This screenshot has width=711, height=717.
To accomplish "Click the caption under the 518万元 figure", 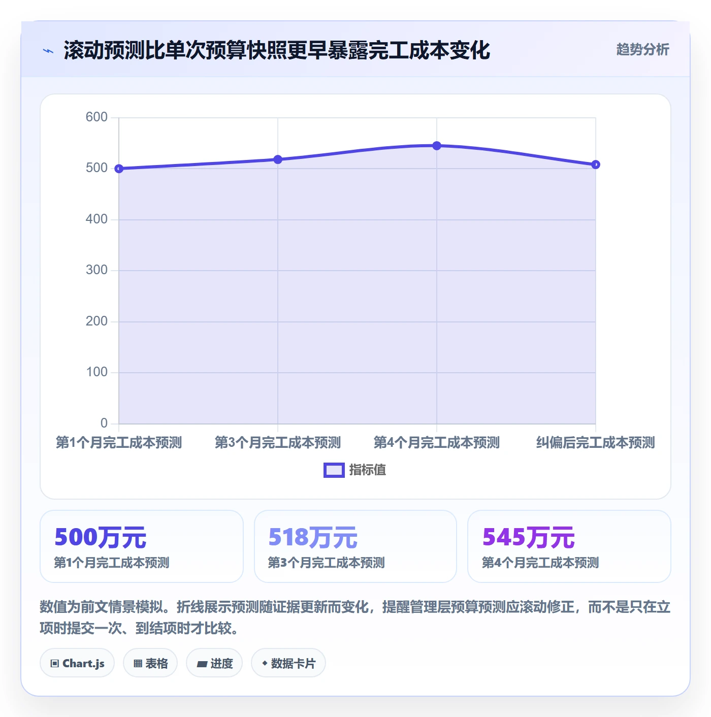I will (327, 563).
